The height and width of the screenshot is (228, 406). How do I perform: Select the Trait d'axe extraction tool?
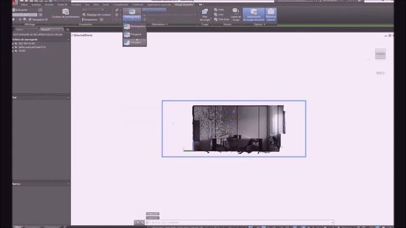point(221,20)
